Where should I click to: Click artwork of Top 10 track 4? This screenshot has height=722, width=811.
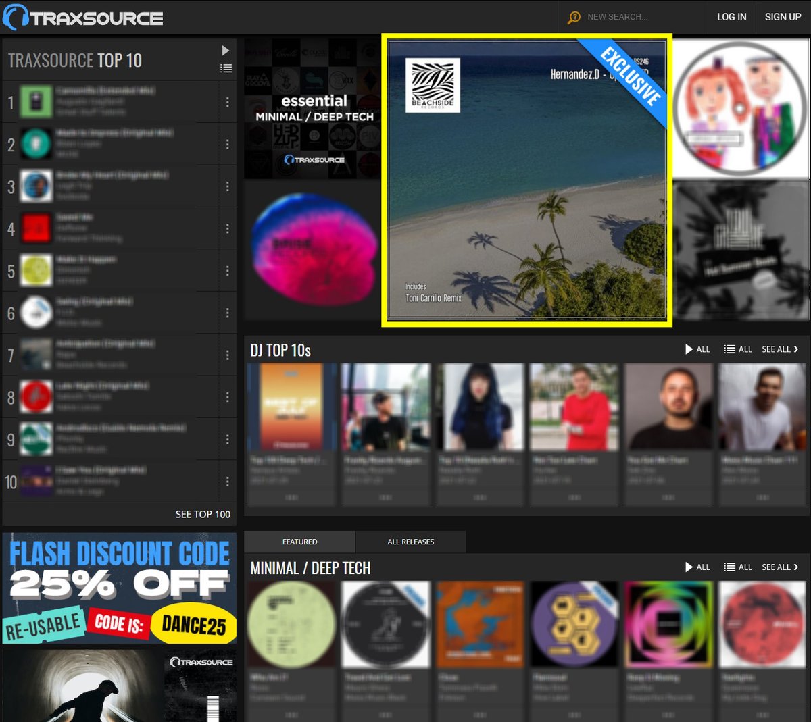[x=36, y=229]
